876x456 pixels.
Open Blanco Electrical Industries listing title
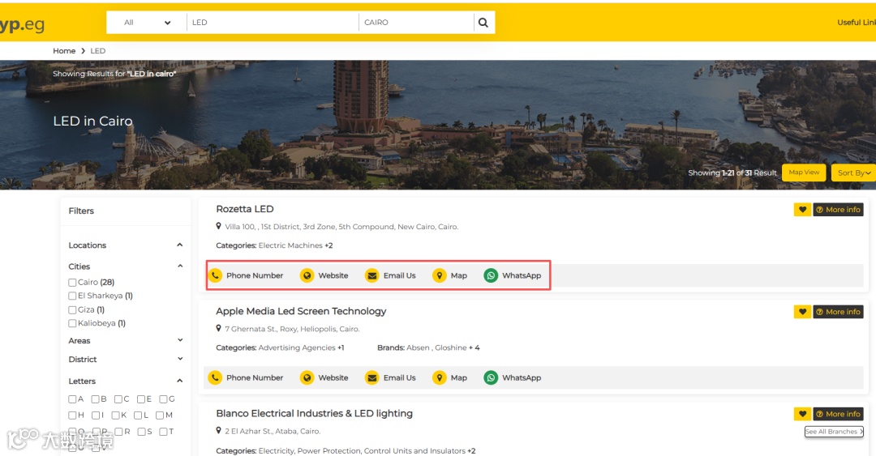315,413
